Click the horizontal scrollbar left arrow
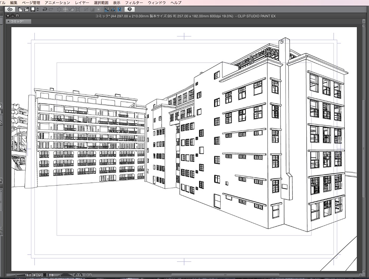The height and width of the screenshot is (279, 369). point(90,275)
